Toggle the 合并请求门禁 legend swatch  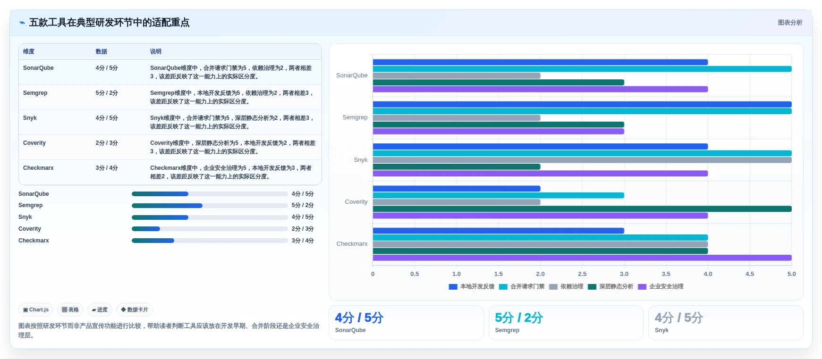coord(503,287)
